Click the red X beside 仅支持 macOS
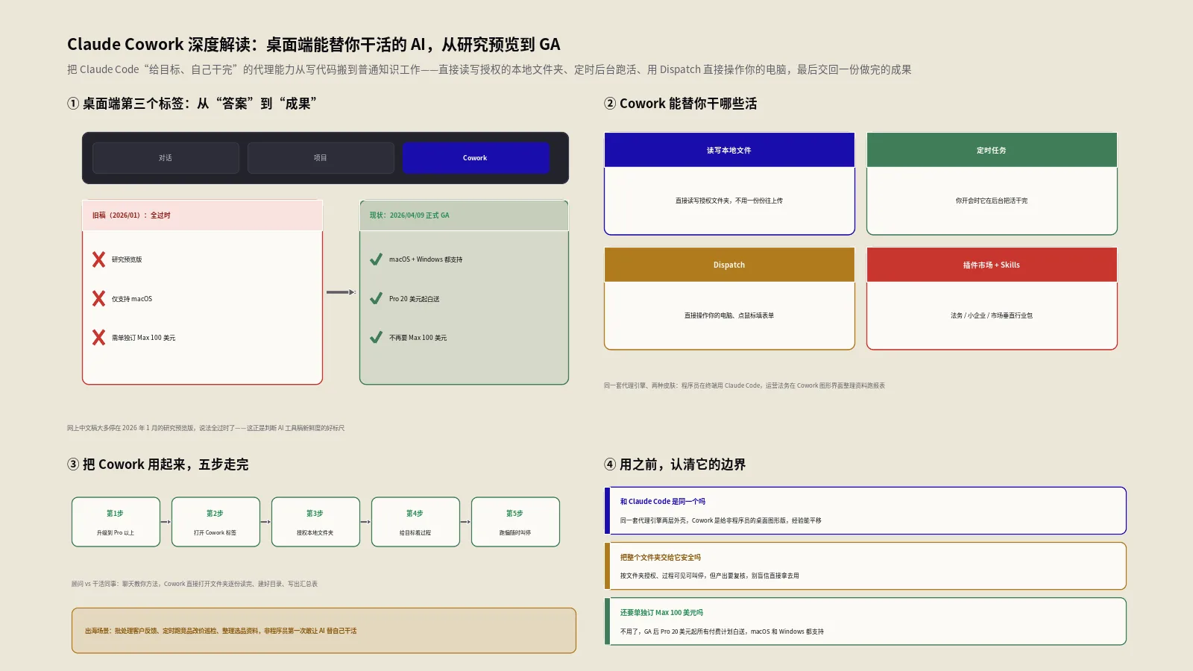 click(98, 299)
